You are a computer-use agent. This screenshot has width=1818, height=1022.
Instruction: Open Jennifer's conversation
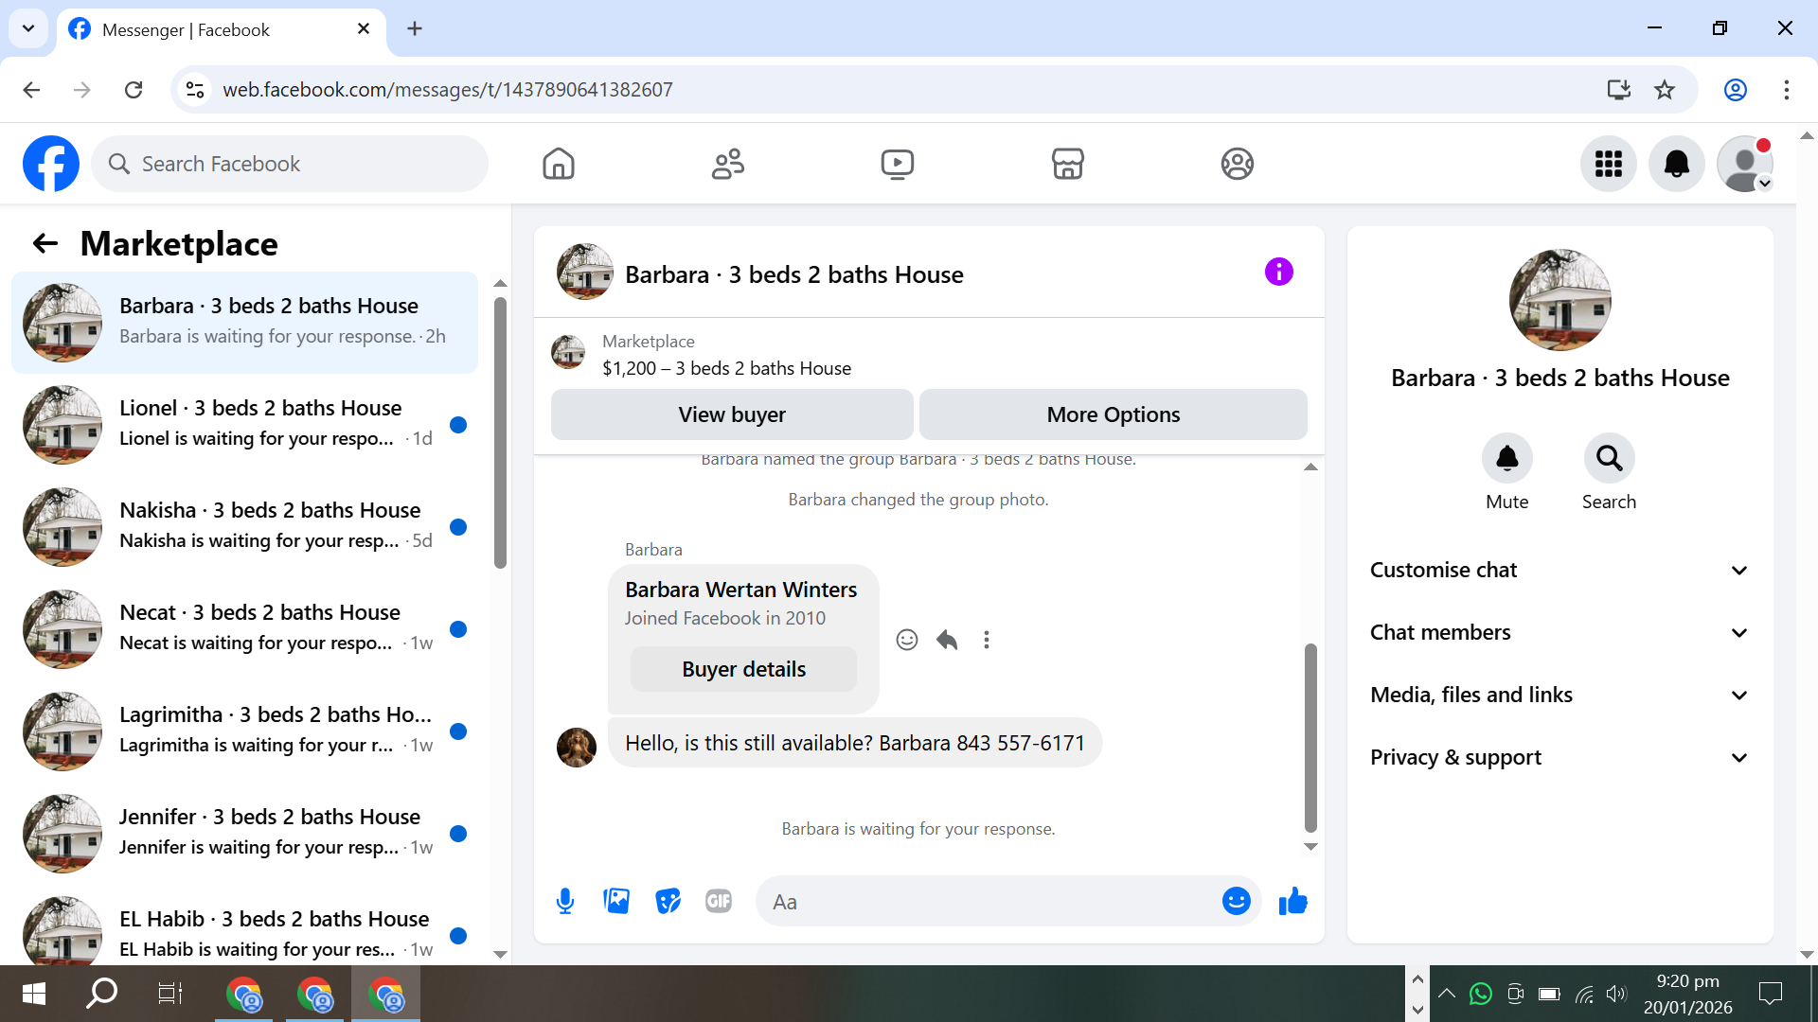pyautogui.click(x=244, y=833)
